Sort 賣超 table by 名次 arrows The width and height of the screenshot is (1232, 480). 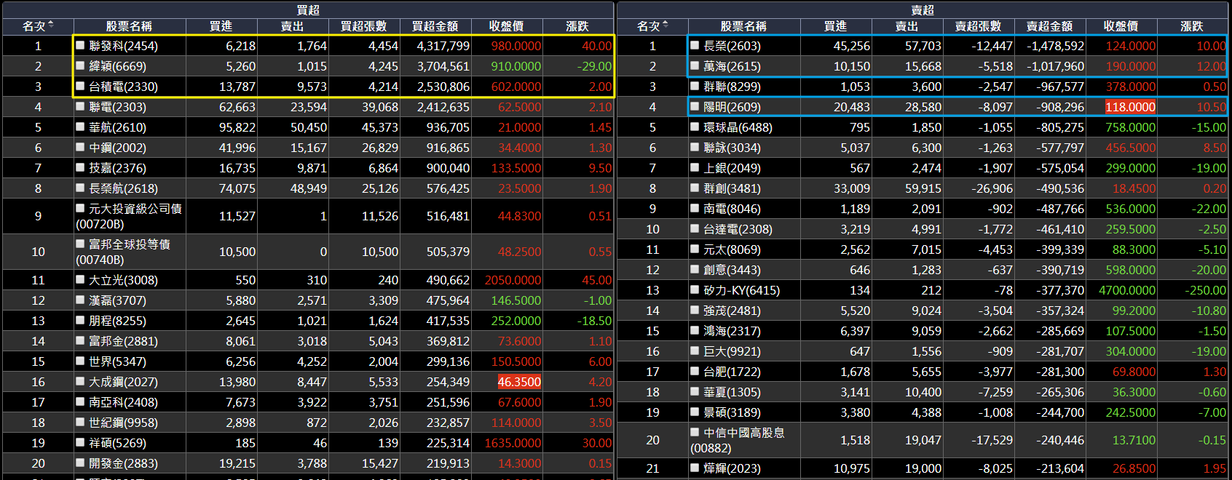point(666,25)
